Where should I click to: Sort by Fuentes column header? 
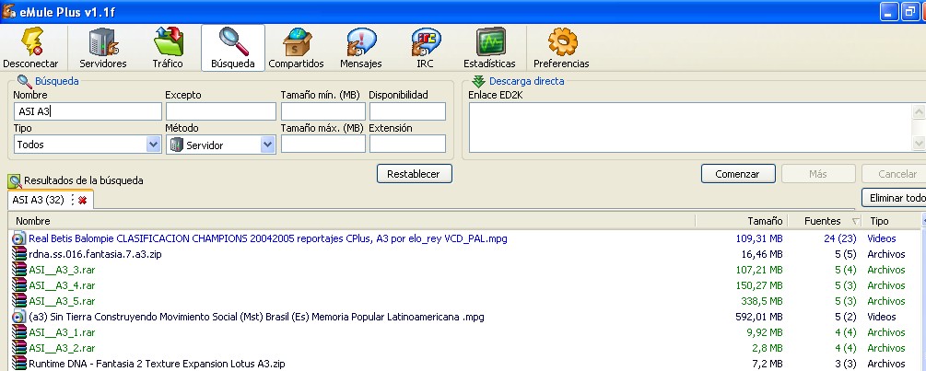825,221
